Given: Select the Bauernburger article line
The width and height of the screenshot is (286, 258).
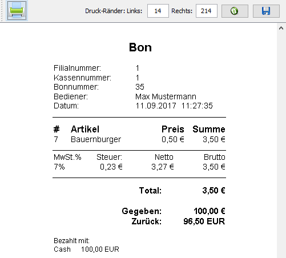Looking at the screenshot, I should (x=139, y=139).
